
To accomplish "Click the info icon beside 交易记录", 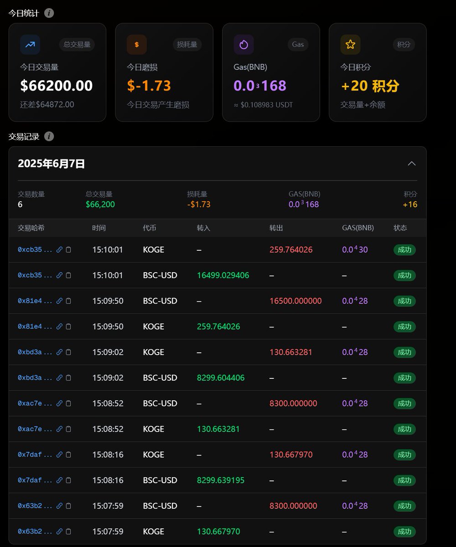I will 49,136.
